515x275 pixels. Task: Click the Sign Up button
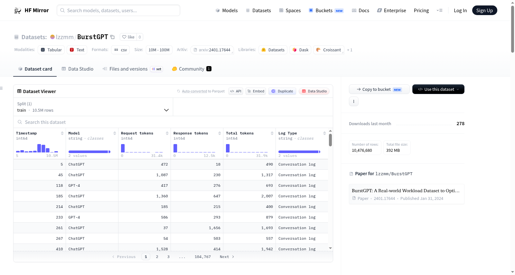click(484, 10)
